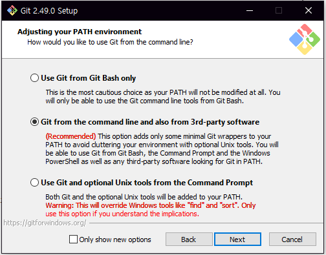The image size is (326, 255).
Task: Click 'This is the most cautious choice' description
Action: pos(163,97)
